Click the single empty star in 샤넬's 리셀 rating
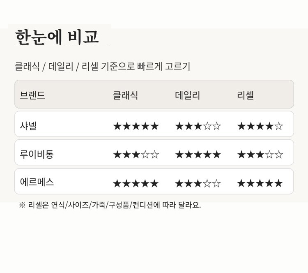The image size is (308, 273). click(279, 126)
